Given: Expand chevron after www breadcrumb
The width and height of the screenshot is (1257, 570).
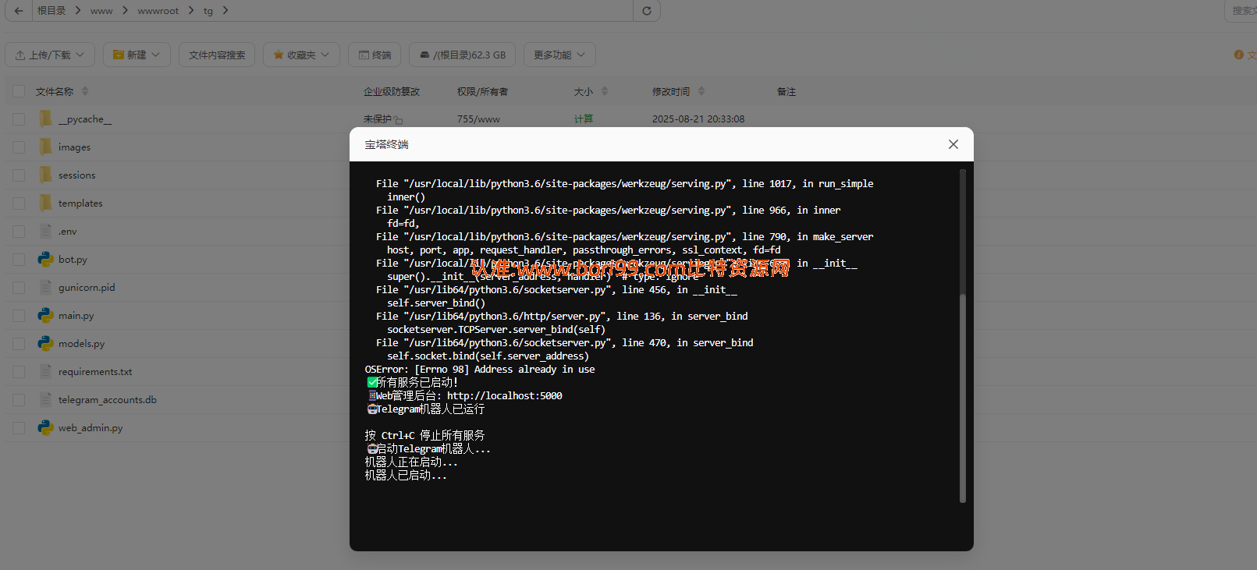Looking at the screenshot, I should click(x=125, y=11).
